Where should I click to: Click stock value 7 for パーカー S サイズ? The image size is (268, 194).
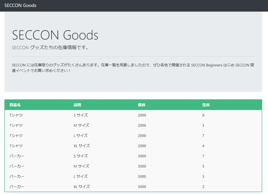click(x=203, y=156)
